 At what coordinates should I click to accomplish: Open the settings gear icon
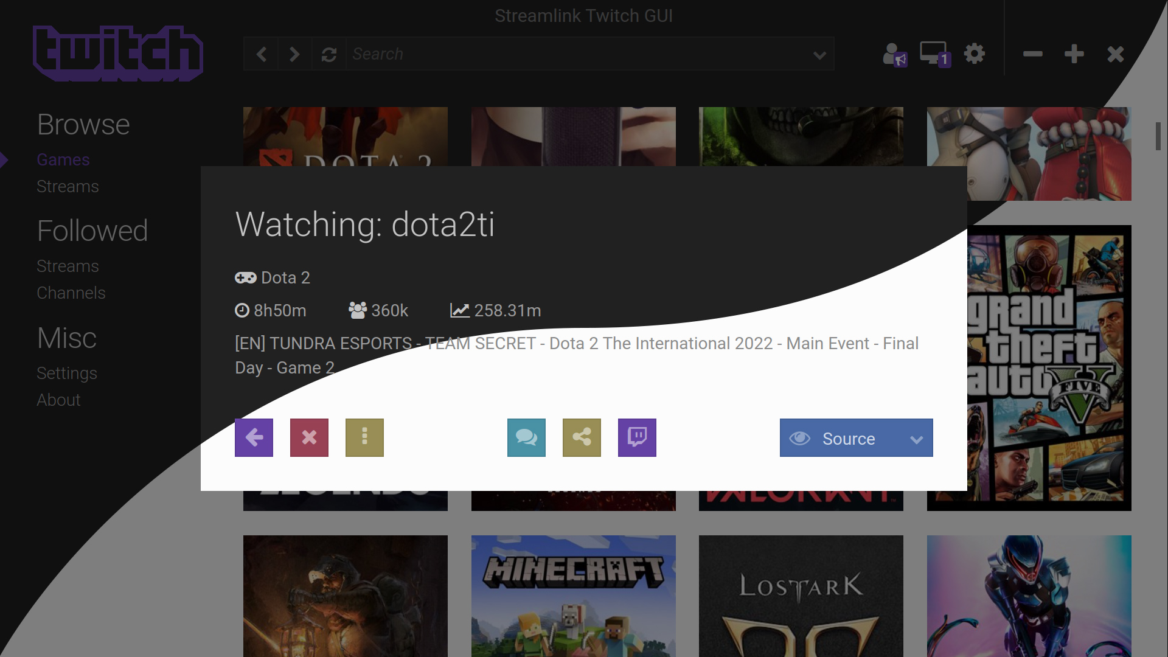pos(975,54)
